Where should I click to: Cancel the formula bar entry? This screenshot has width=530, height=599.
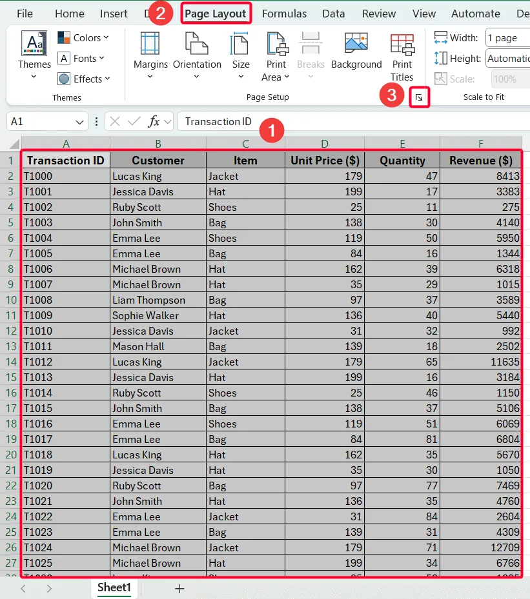(115, 122)
